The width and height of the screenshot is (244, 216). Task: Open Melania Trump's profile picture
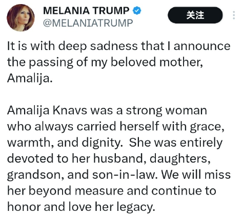(x=21, y=18)
